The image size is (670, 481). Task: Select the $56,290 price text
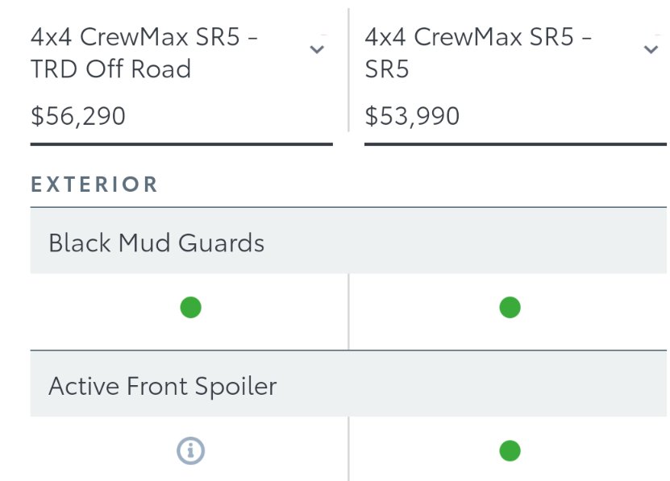click(x=78, y=116)
